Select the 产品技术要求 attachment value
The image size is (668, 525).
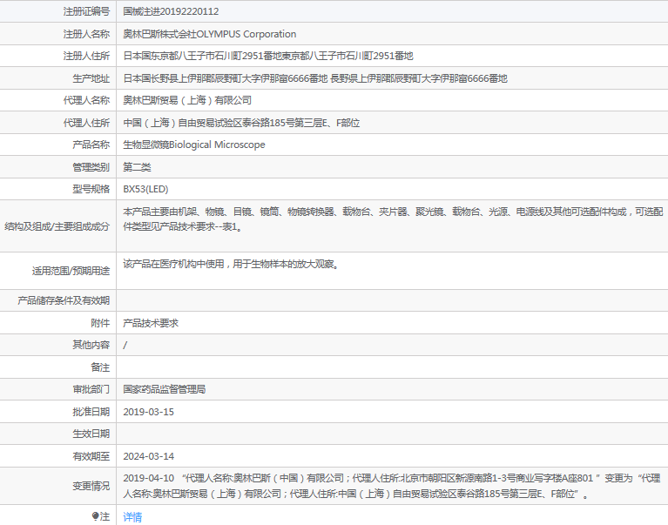151,323
